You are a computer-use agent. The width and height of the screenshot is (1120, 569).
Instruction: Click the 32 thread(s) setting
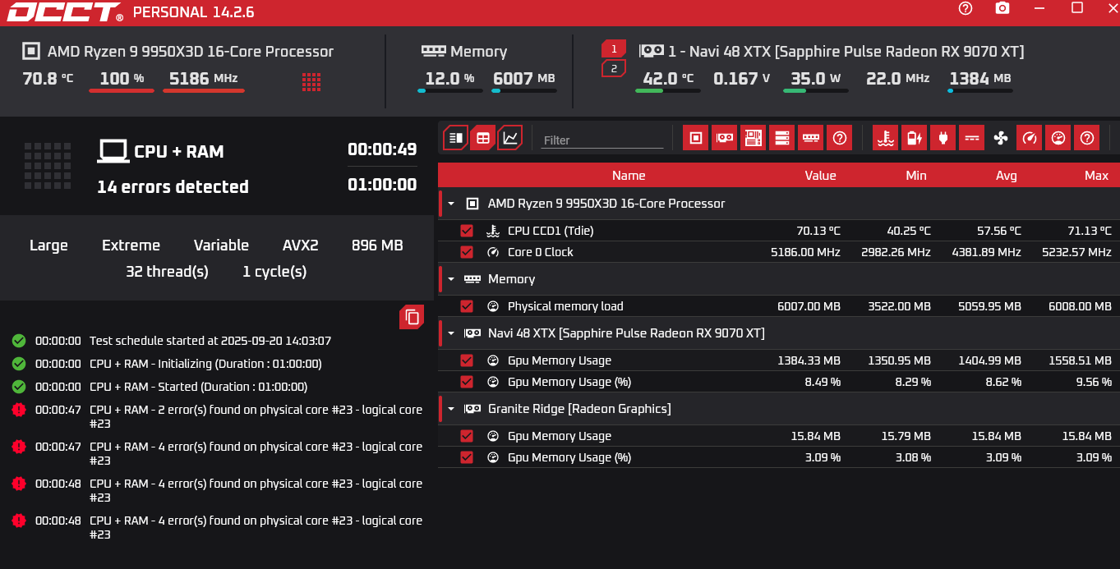tap(167, 272)
